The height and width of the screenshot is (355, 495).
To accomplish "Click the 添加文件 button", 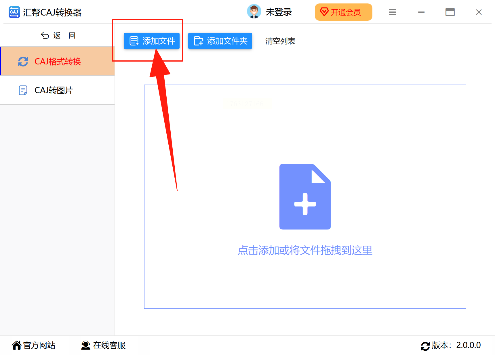I will coord(152,41).
